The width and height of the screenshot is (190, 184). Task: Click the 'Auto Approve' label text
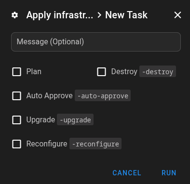[50, 96]
